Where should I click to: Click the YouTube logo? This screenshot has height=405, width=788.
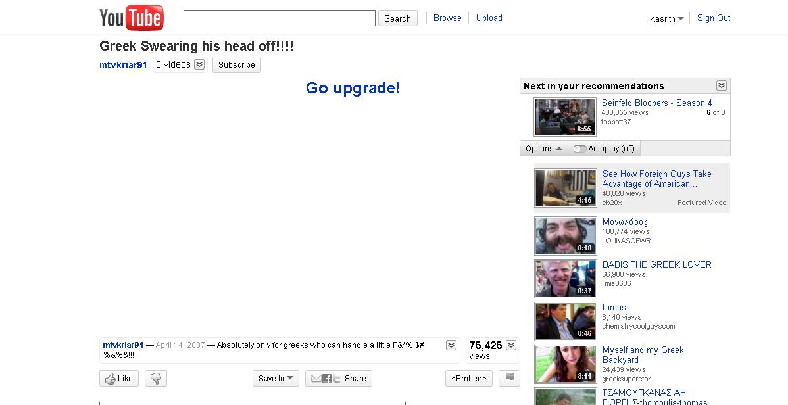(x=131, y=18)
